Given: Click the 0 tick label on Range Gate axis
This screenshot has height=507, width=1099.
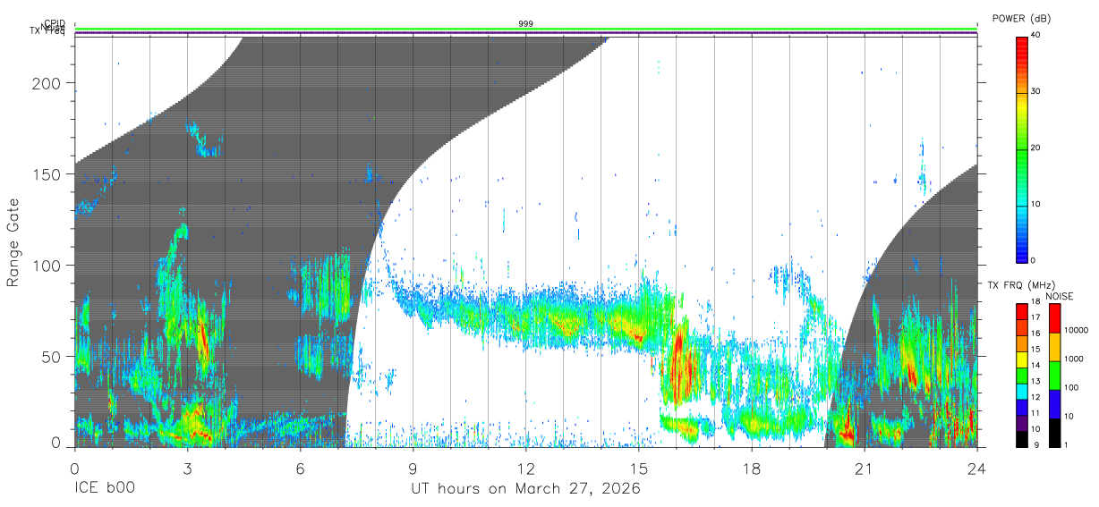Looking at the screenshot, I should click(55, 442).
